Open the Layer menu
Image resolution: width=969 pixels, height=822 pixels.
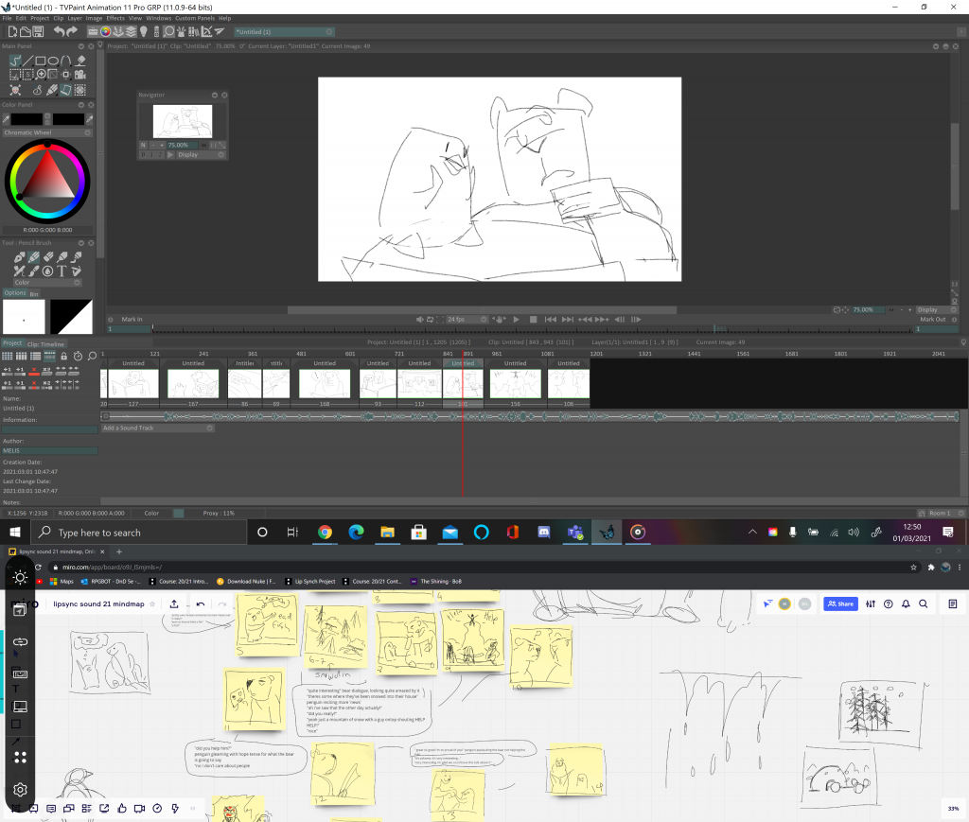tap(74, 19)
